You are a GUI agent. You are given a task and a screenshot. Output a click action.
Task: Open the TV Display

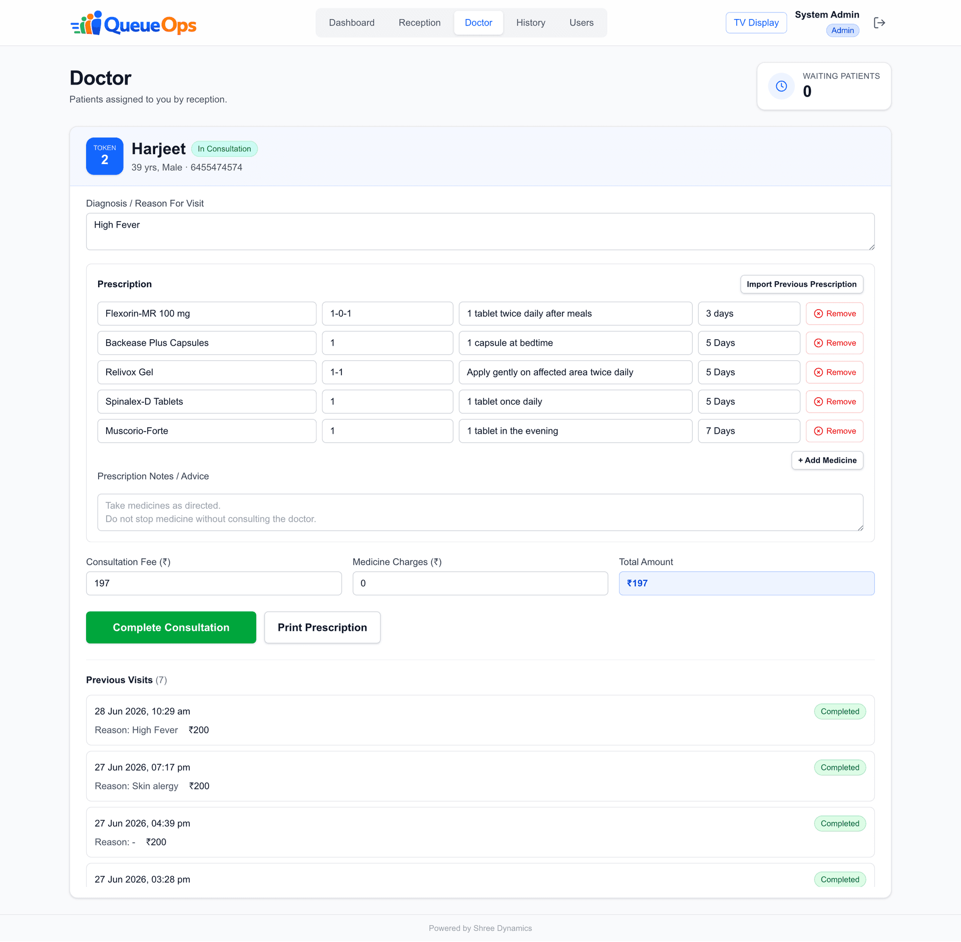click(756, 23)
